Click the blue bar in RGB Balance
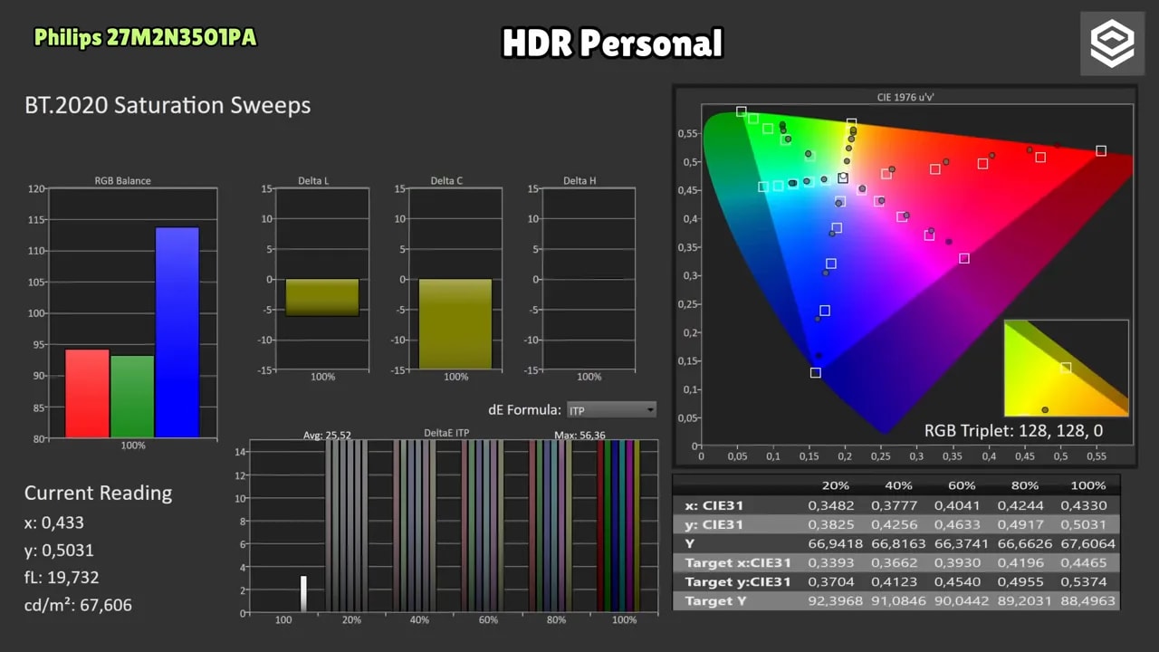 (x=177, y=332)
